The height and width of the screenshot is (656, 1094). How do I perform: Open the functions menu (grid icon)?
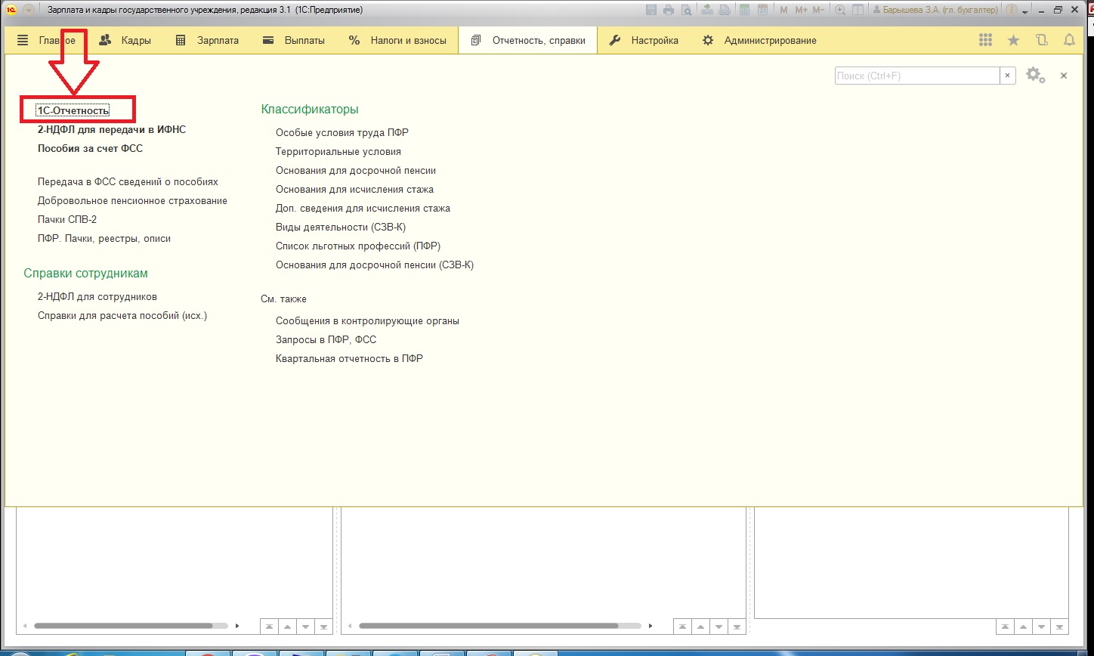click(985, 40)
